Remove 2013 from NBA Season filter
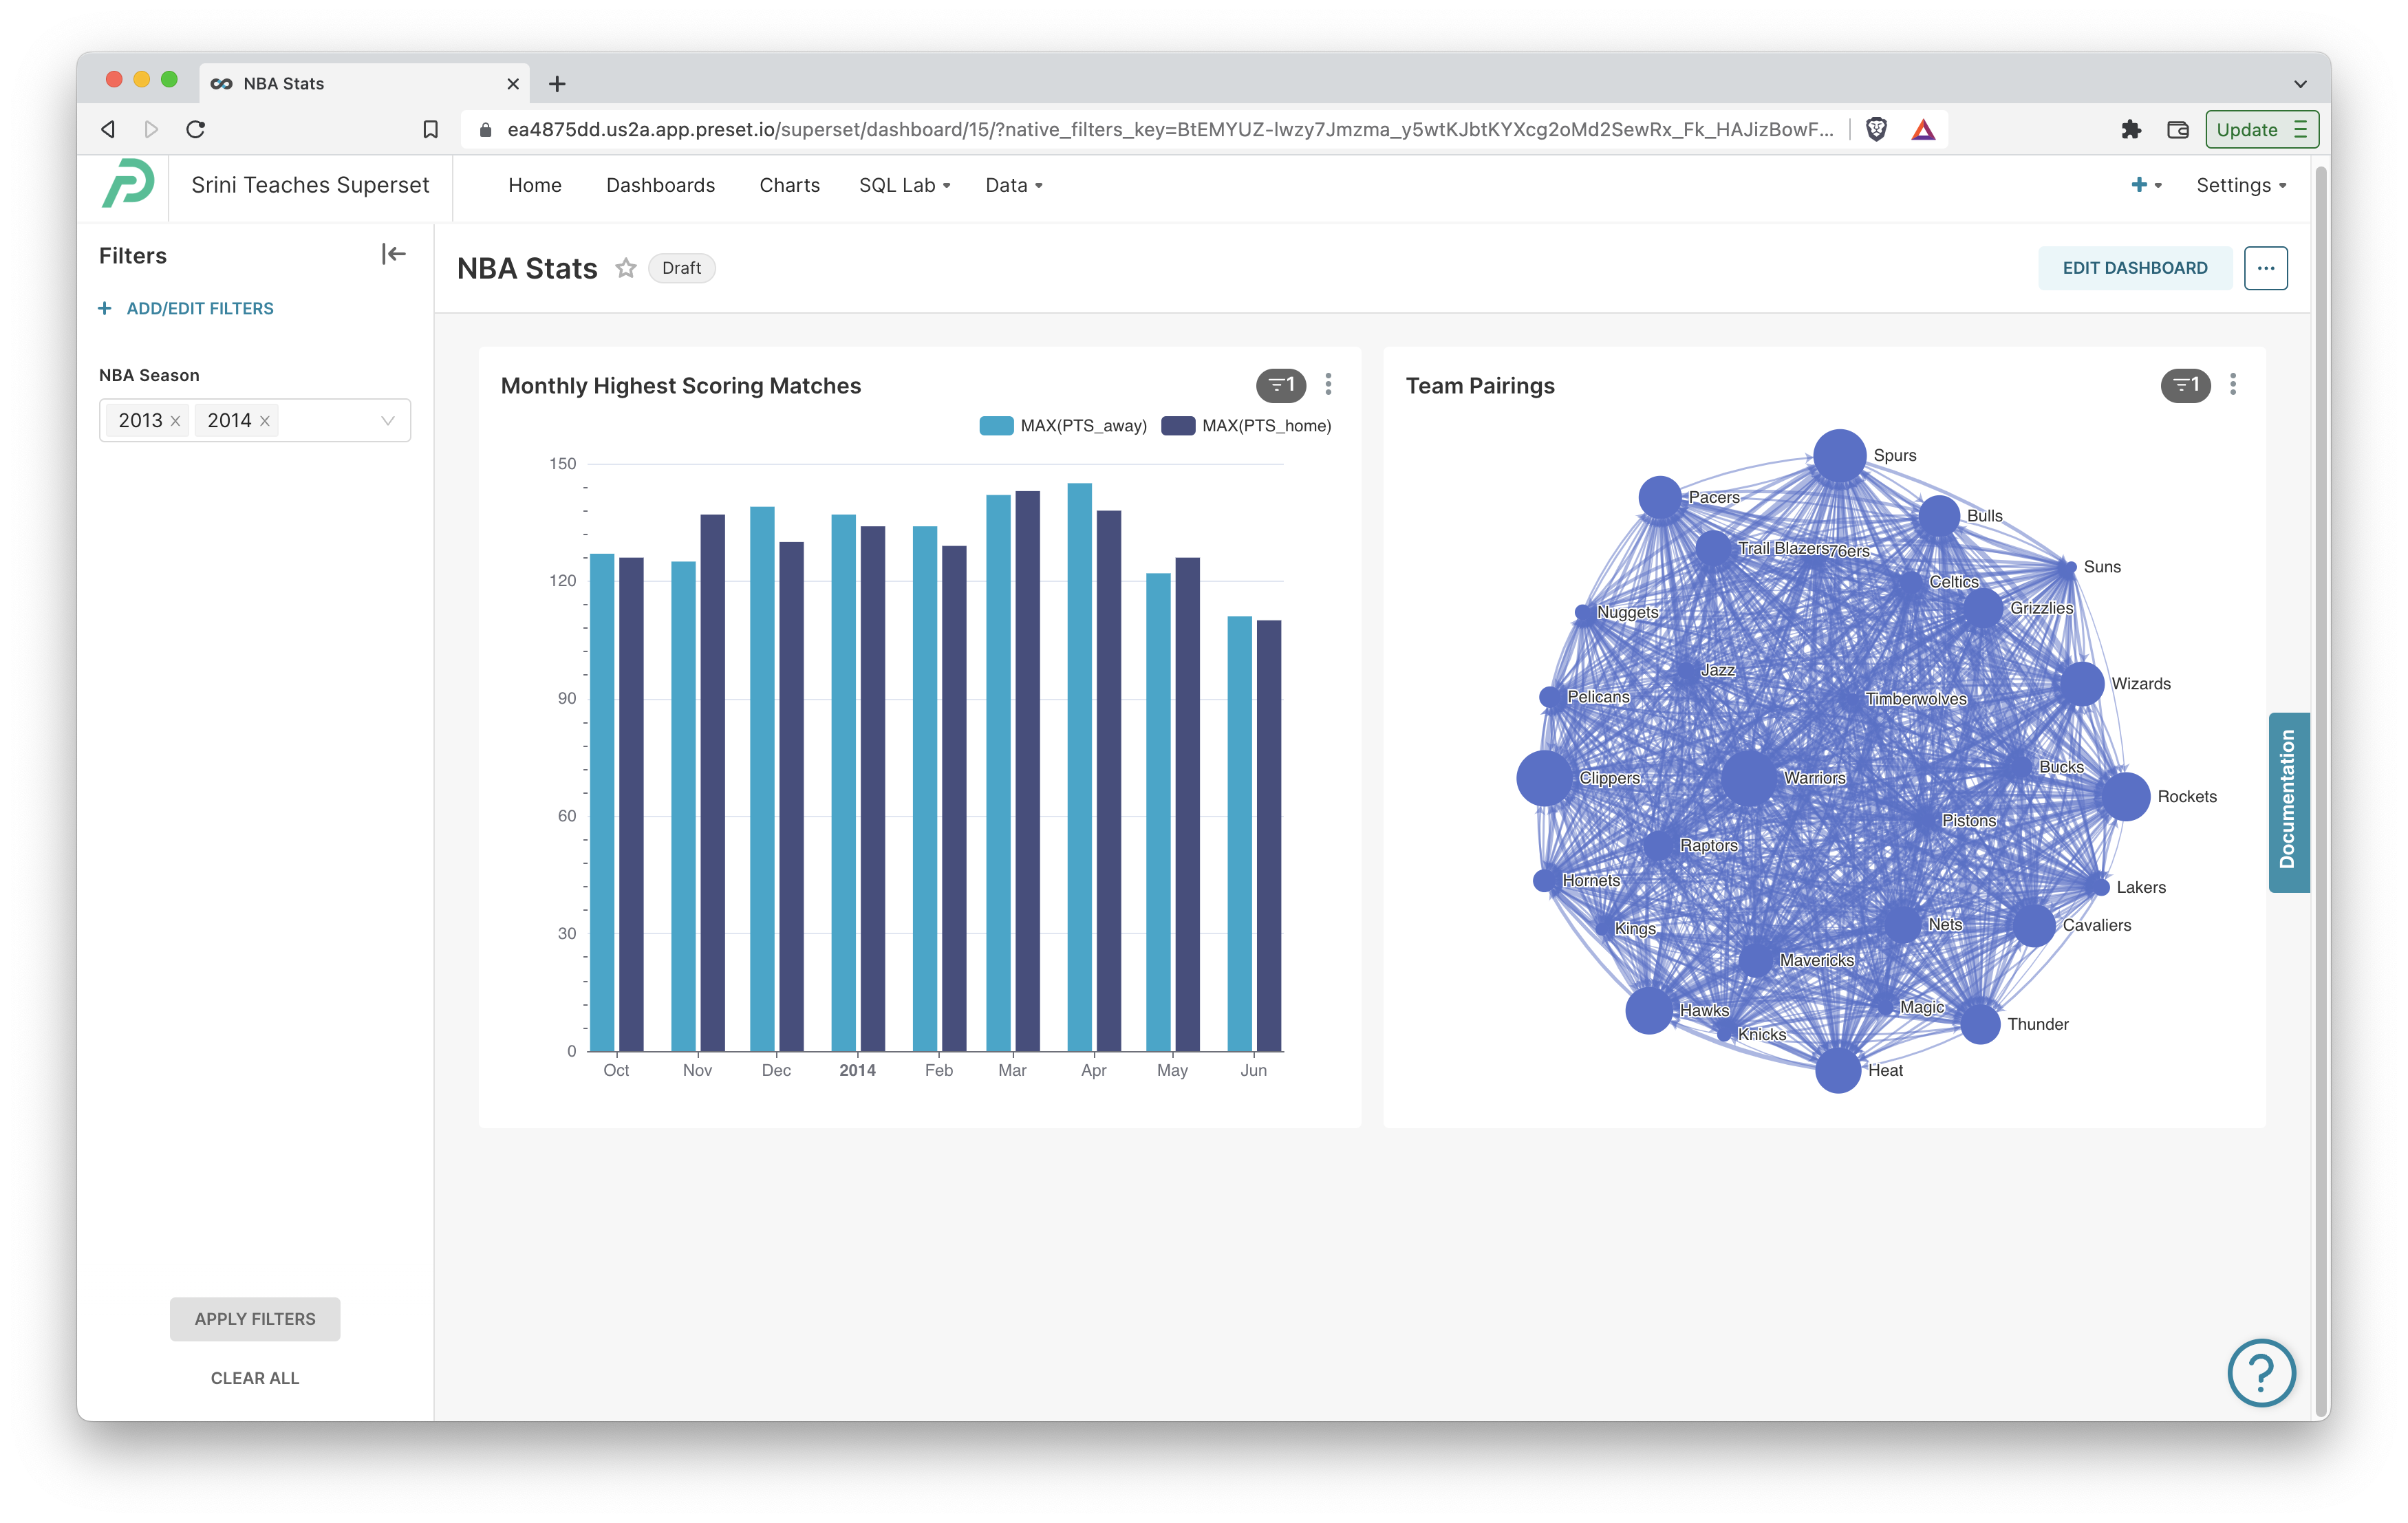This screenshot has height=1523, width=2408. (176, 421)
